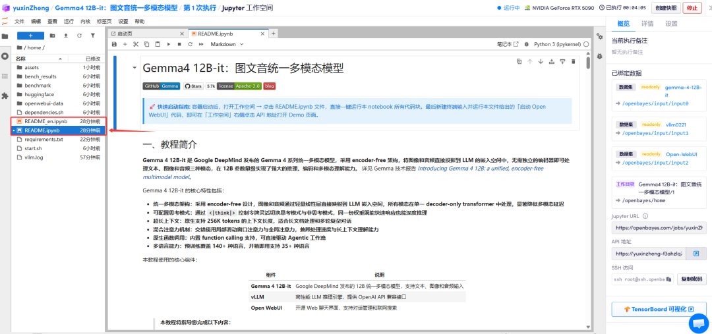Screen dimensions: 712x334
Task: Duplicate the cell with the cell copy icon
Action: click(x=519, y=61)
